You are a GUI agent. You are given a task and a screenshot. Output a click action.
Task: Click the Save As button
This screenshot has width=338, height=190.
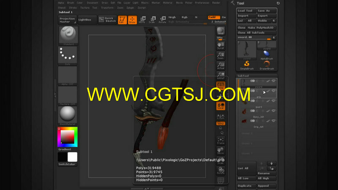[267, 11]
